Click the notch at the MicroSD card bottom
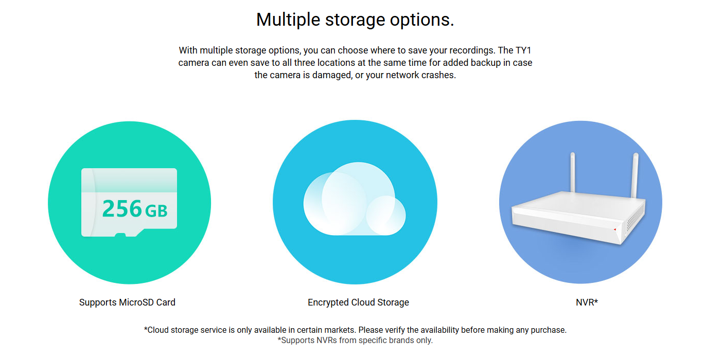This screenshot has height=358, width=705. point(120,235)
